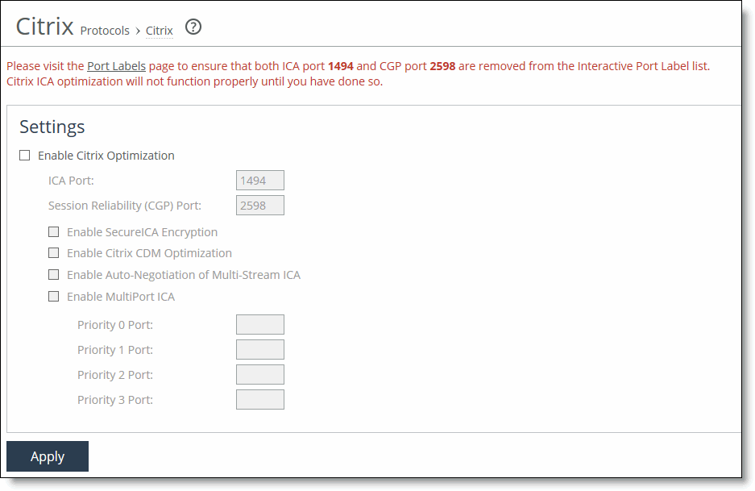This screenshot has height=491, width=755.
Task: Select the Priority 1 Port input box
Action: 259,349
